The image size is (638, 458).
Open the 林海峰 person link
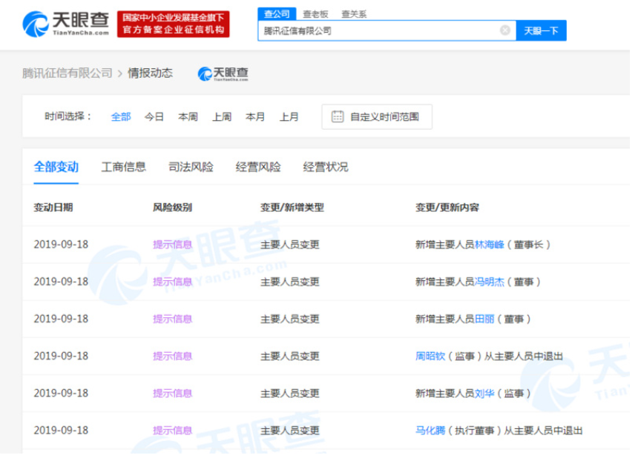click(489, 244)
